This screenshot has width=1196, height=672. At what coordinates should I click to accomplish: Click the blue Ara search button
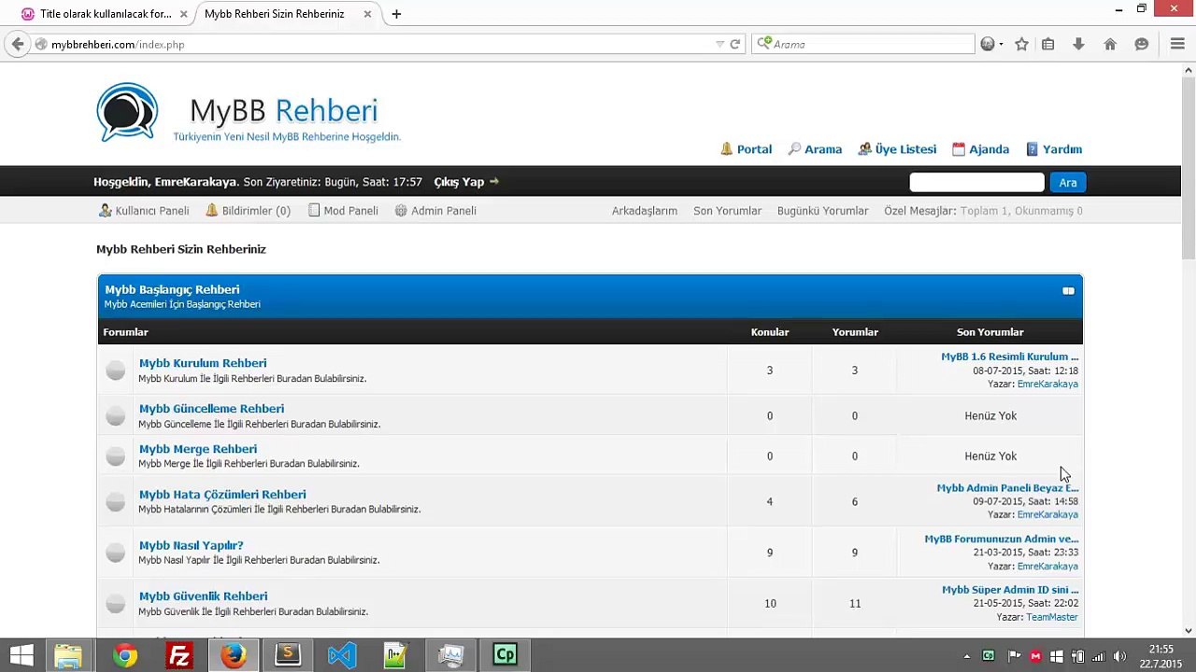click(x=1067, y=183)
